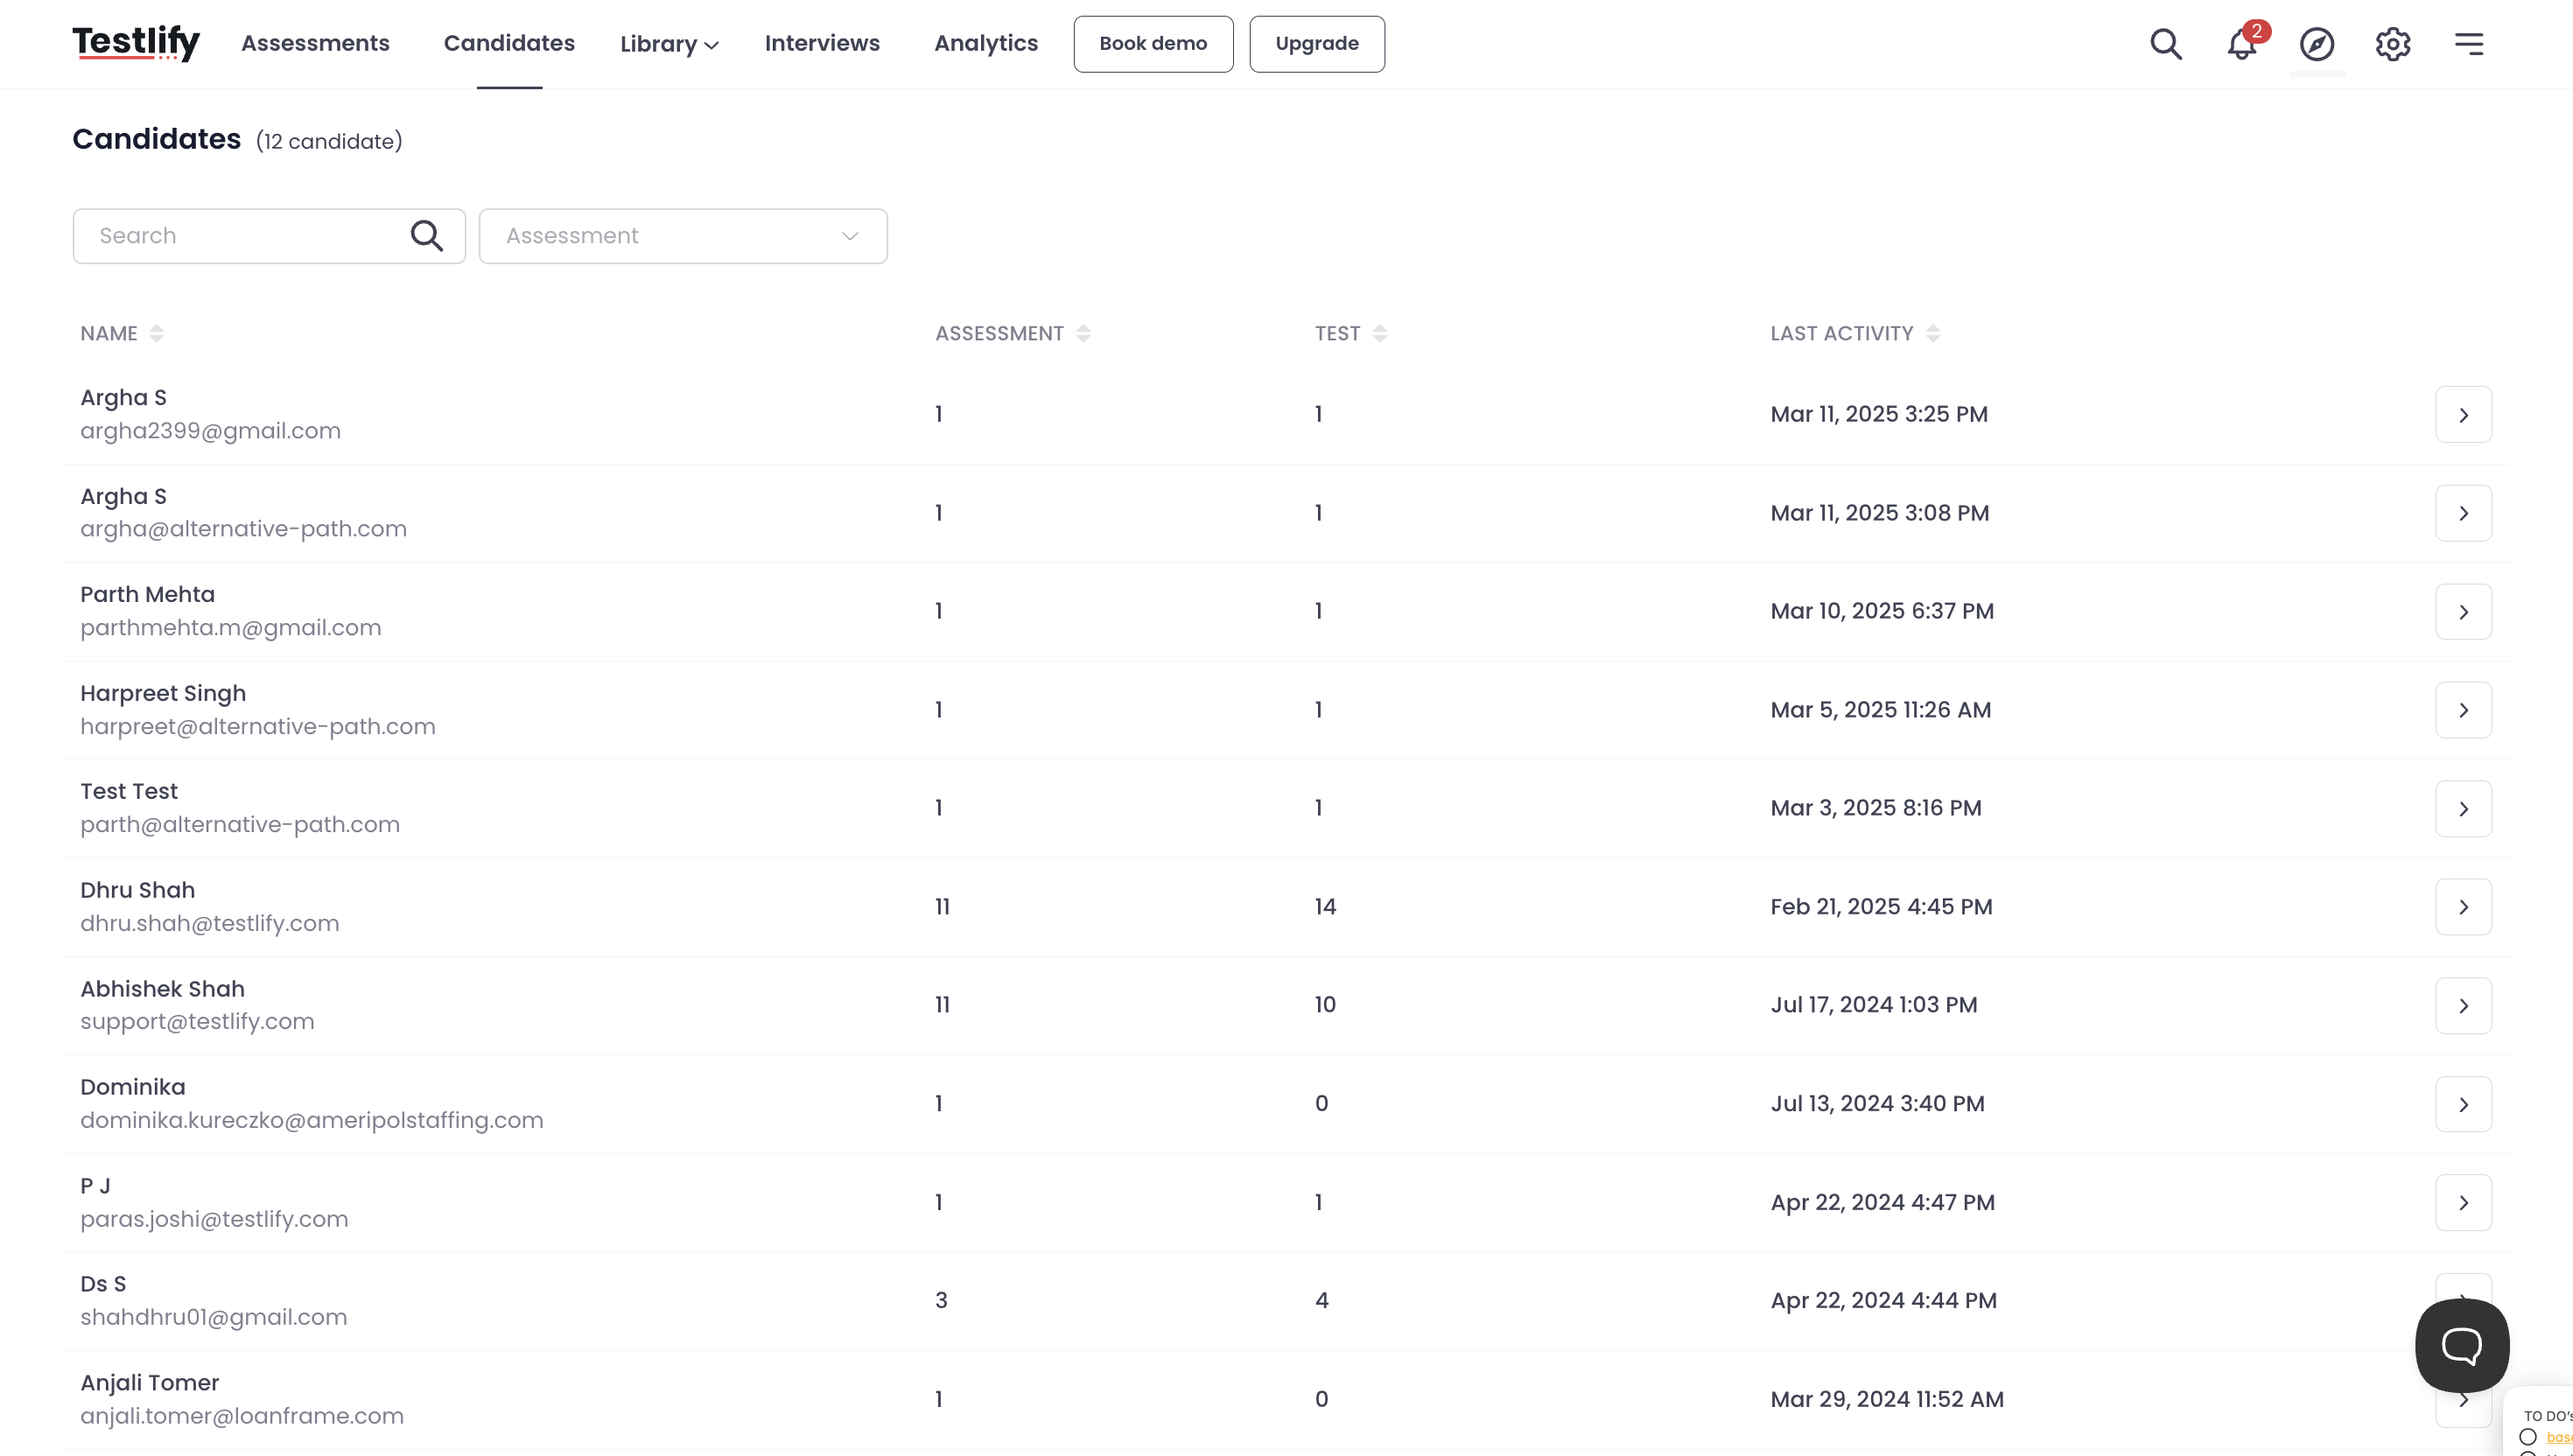Expand the Assessment filter dropdown
The height and width of the screenshot is (1456, 2573).
(683, 236)
